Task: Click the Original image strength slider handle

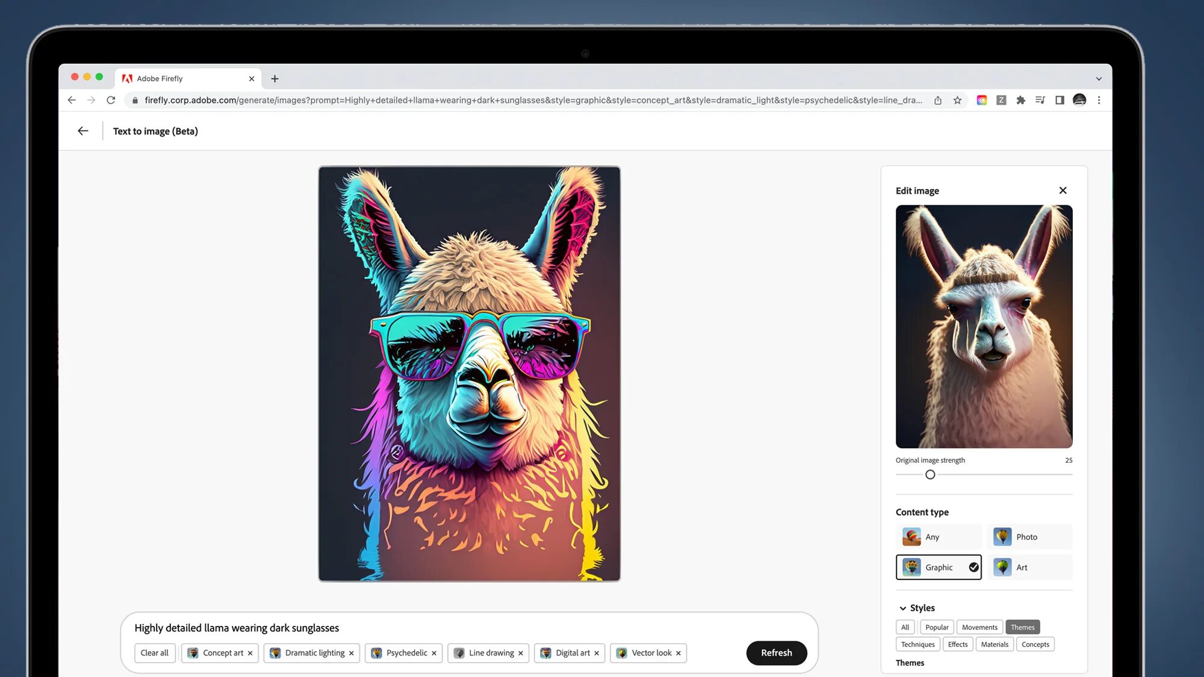Action: [x=930, y=475]
